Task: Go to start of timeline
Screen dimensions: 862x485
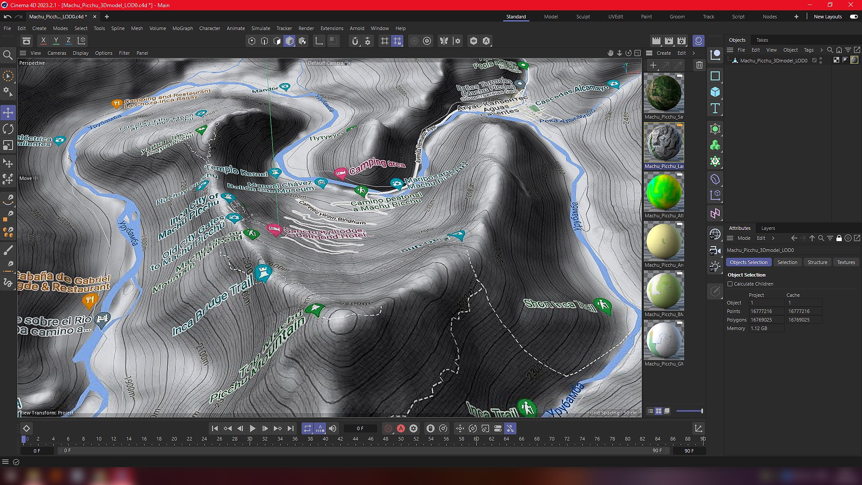Action: pyautogui.click(x=215, y=428)
